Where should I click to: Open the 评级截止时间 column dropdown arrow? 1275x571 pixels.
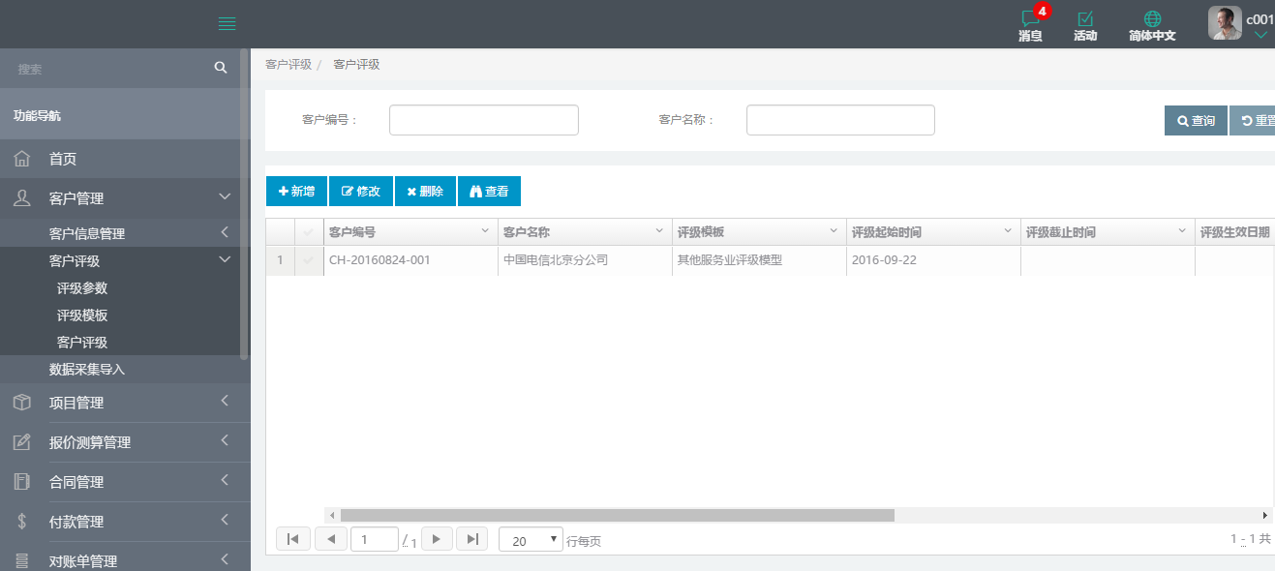[x=1182, y=231]
